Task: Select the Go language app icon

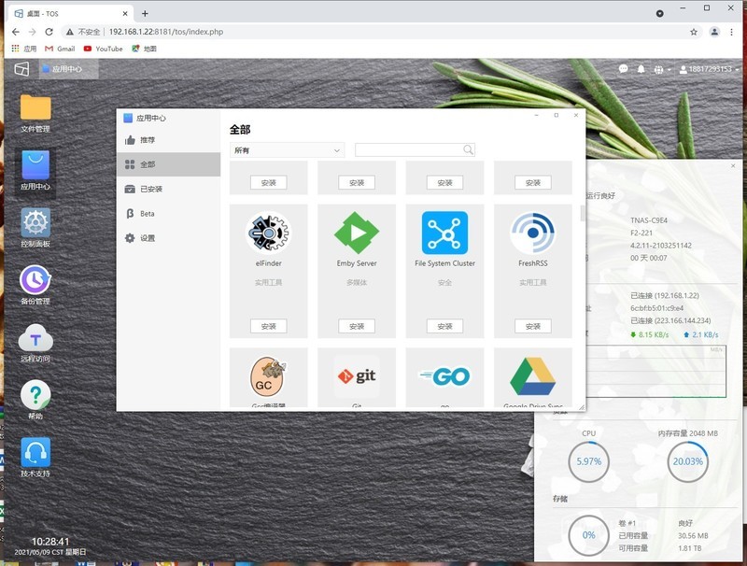Action: (444, 376)
